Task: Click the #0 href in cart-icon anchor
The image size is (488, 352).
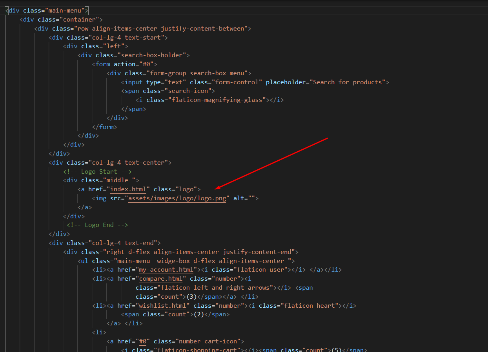Action: 142,341
